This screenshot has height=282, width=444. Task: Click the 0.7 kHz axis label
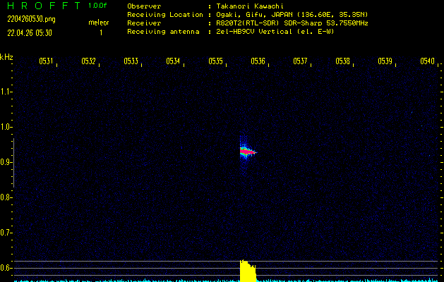pos(6,233)
